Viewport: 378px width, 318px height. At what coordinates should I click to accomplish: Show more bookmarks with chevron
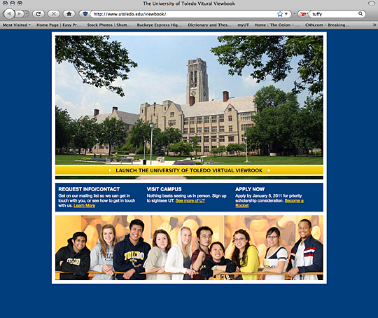[374, 25]
